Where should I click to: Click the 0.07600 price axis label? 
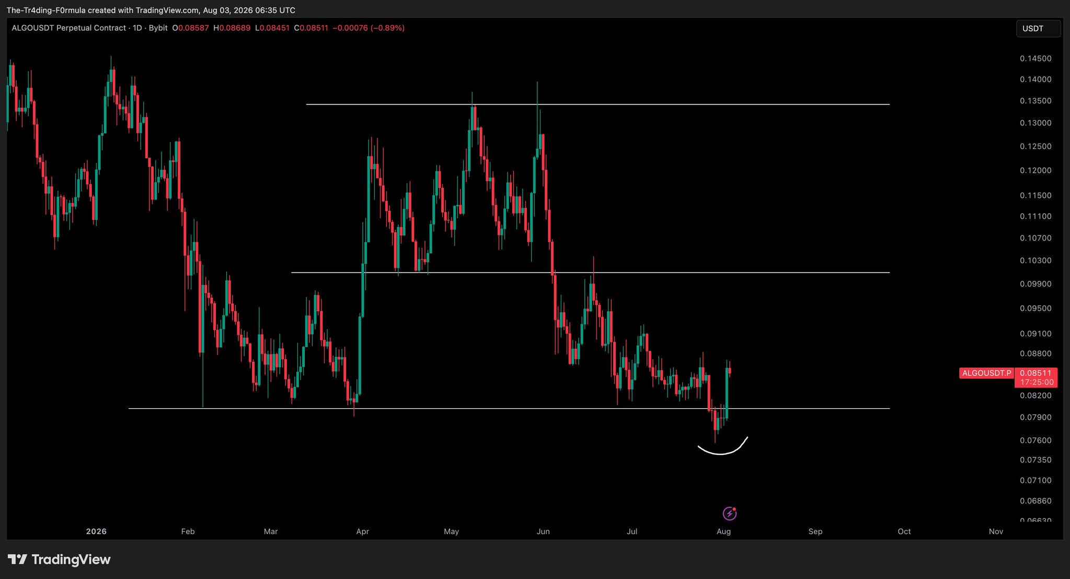[1036, 441]
